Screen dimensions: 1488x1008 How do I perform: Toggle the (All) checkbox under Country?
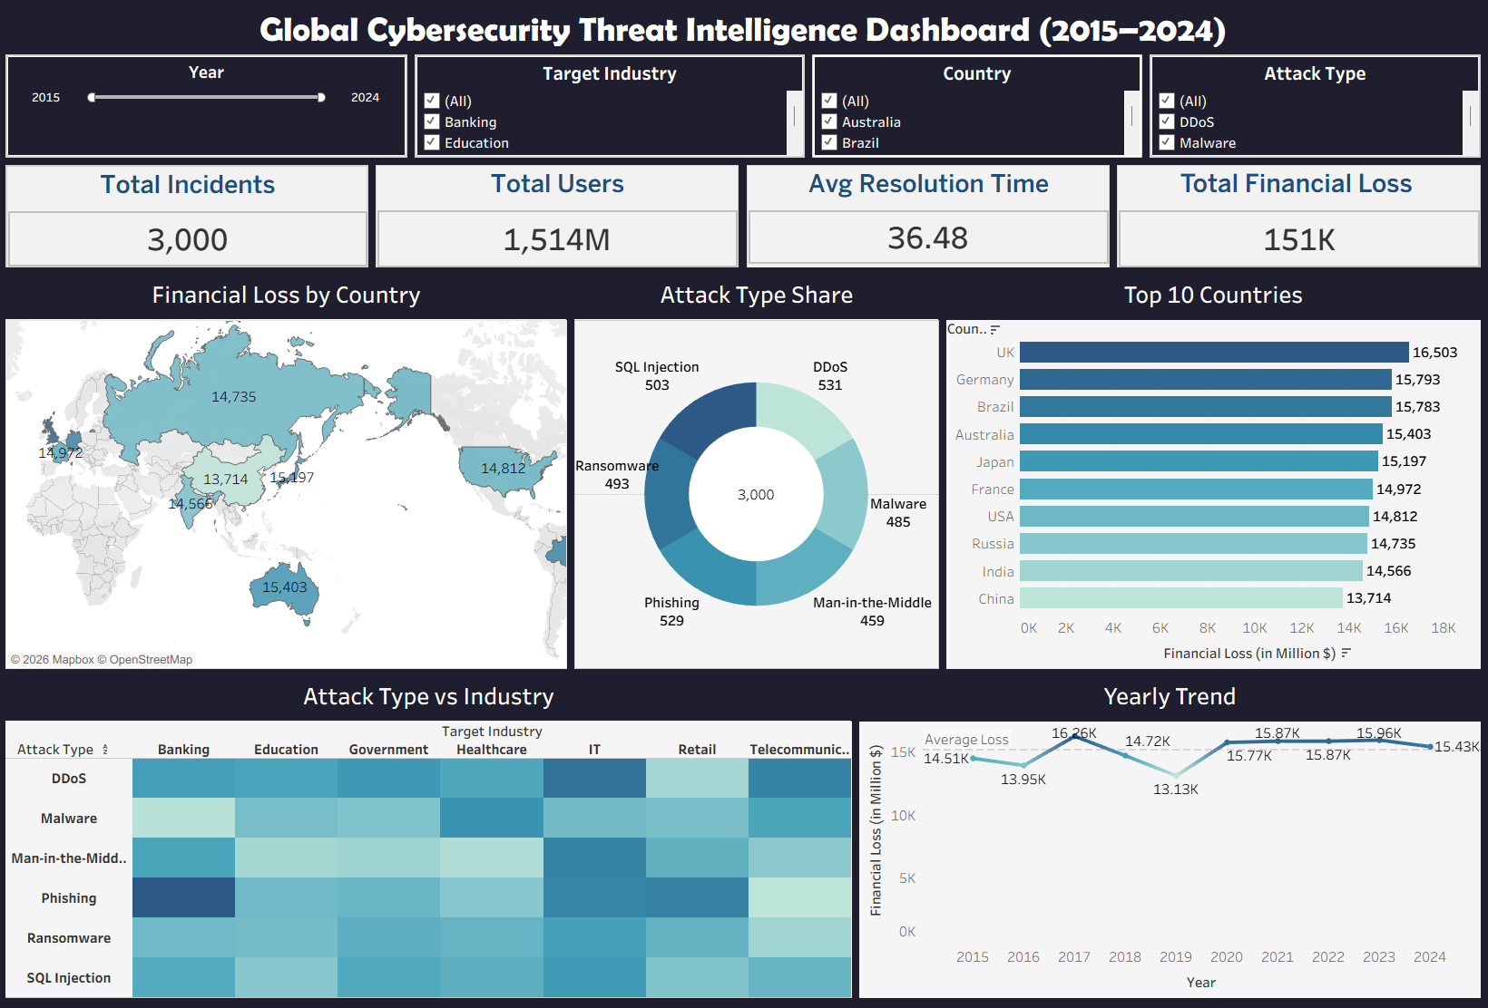pos(829,101)
